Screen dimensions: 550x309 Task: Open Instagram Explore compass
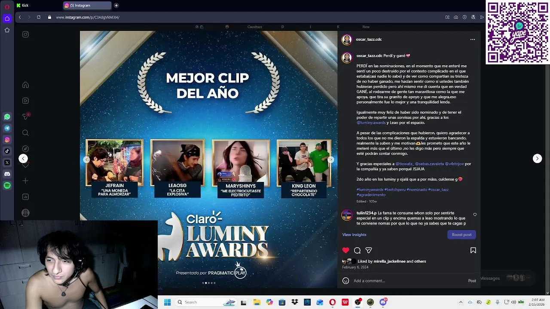[25, 149]
